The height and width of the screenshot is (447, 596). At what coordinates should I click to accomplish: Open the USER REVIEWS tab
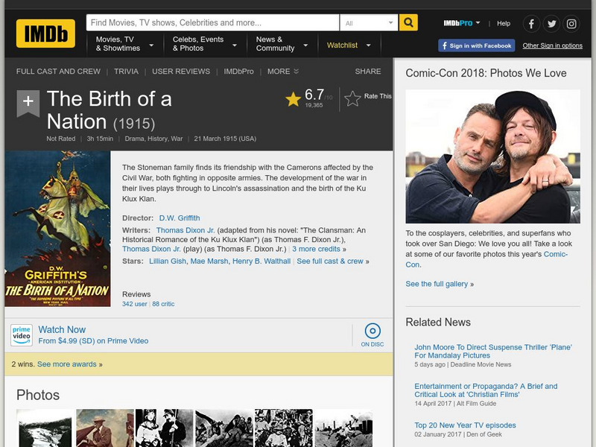(181, 72)
